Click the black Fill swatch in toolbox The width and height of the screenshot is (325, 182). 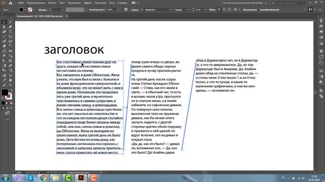click(5, 92)
